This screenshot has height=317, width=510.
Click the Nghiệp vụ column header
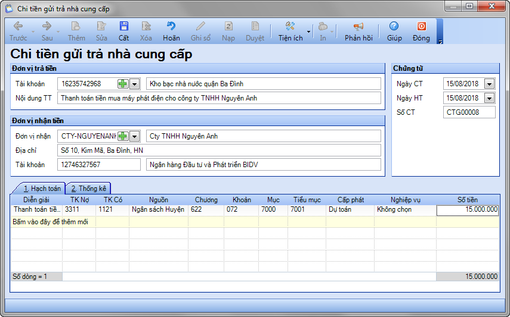click(406, 200)
